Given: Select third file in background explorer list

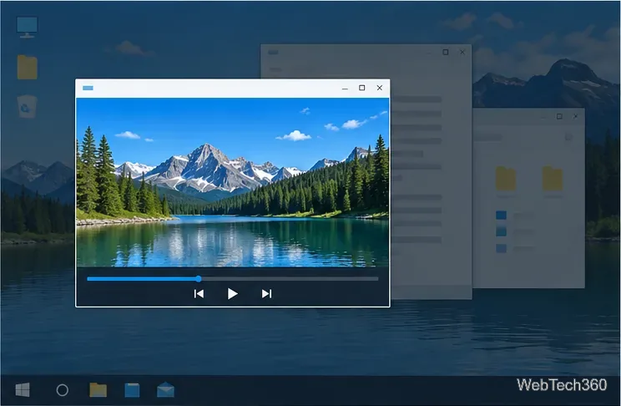Looking at the screenshot, I should 501,249.
